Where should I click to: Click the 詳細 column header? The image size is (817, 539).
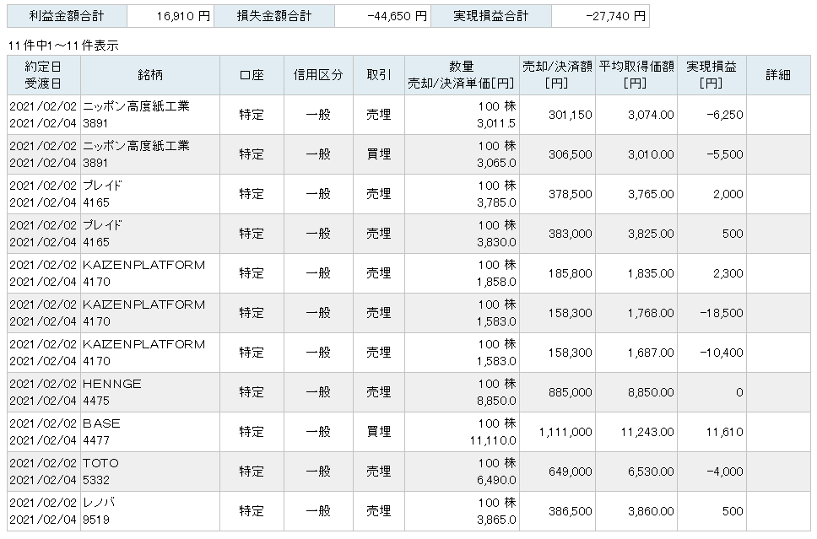coord(777,75)
